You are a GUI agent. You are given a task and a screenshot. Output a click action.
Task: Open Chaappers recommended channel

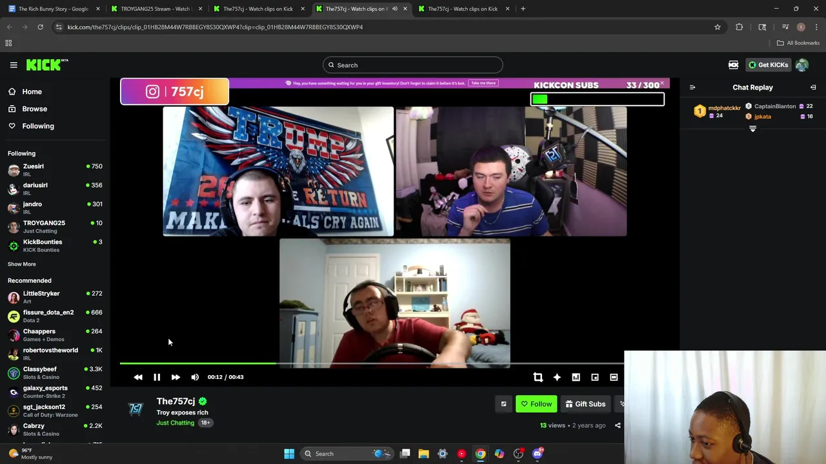55,335
